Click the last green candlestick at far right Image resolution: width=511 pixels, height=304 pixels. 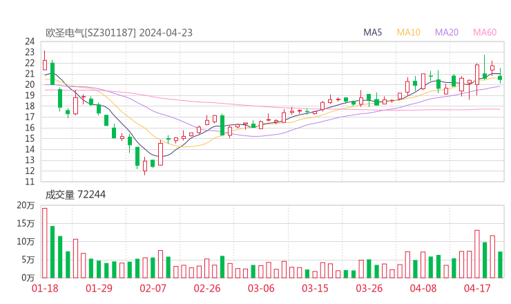(x=500, y=77)
